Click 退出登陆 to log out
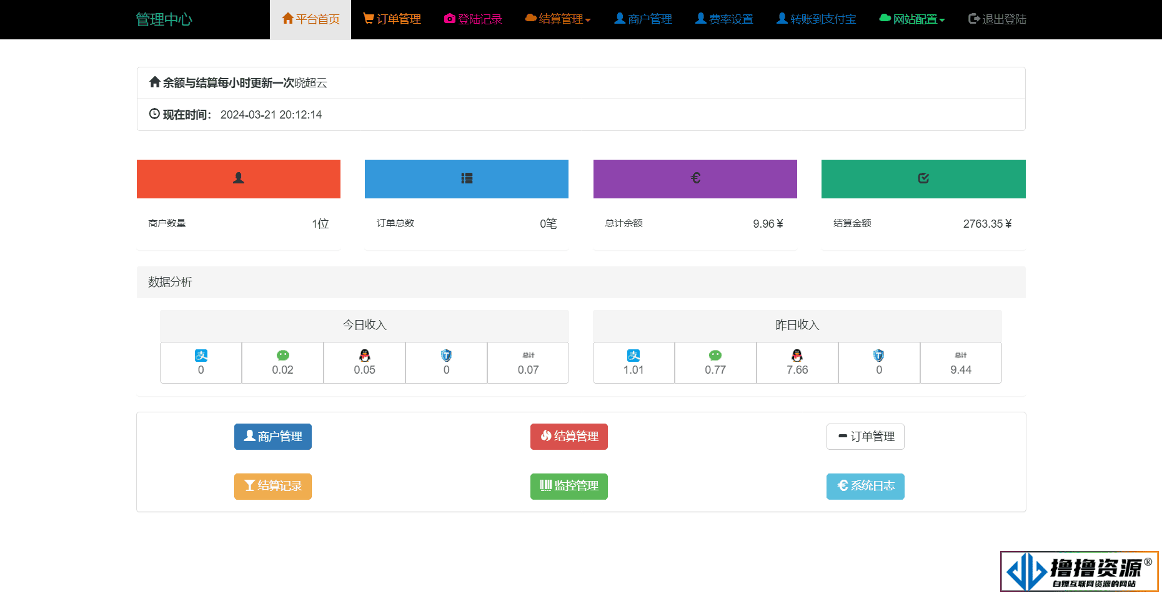 pos(997,19)
